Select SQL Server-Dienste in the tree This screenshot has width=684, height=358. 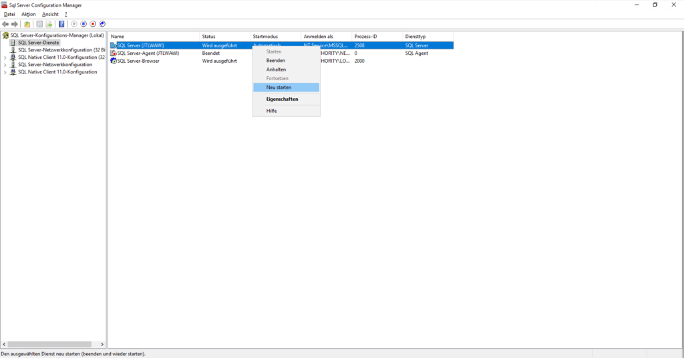[38, 43]
